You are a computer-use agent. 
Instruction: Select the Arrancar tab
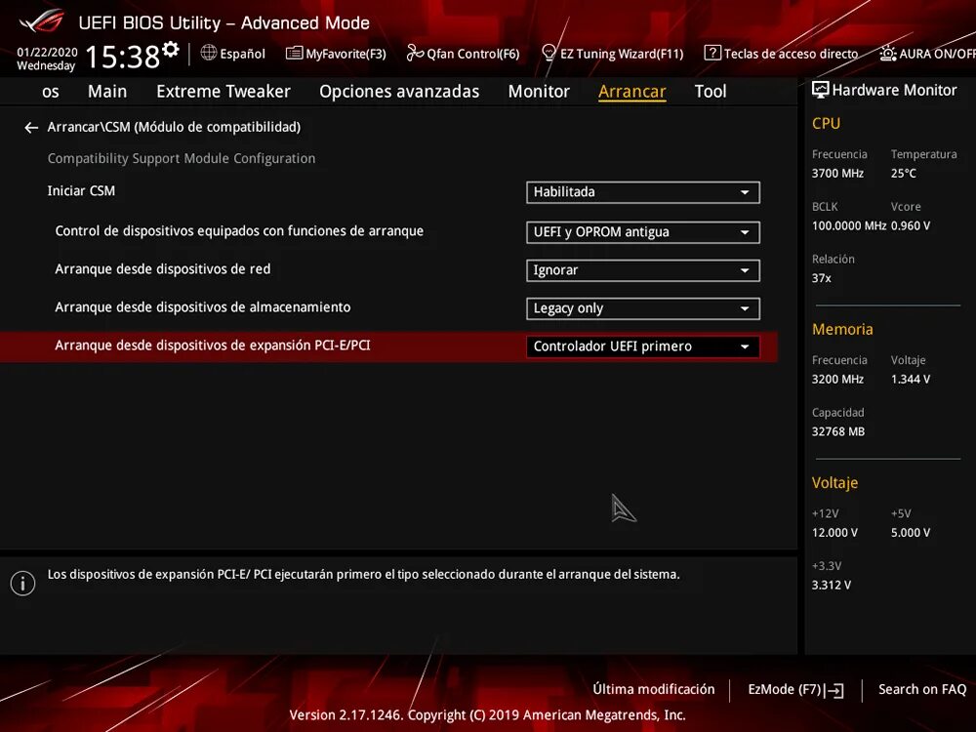(631, 92)
